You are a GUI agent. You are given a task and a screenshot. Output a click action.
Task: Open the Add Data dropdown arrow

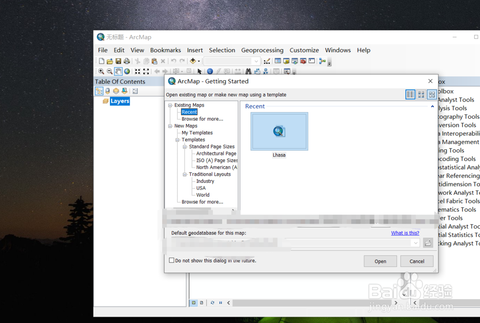(x=199, y=61)
